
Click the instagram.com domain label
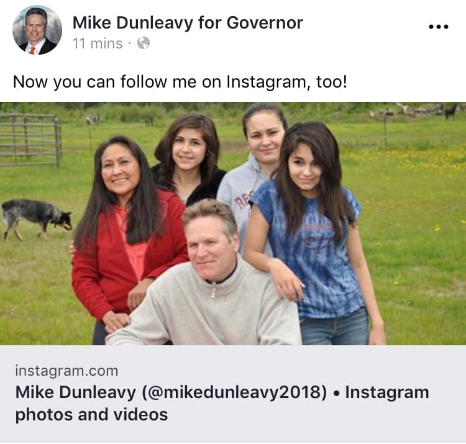click(x=66, y=371)
